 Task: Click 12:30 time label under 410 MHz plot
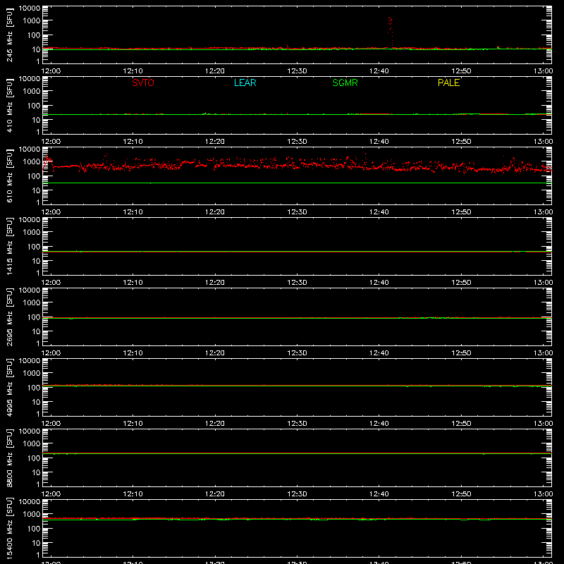pos(297,142)
